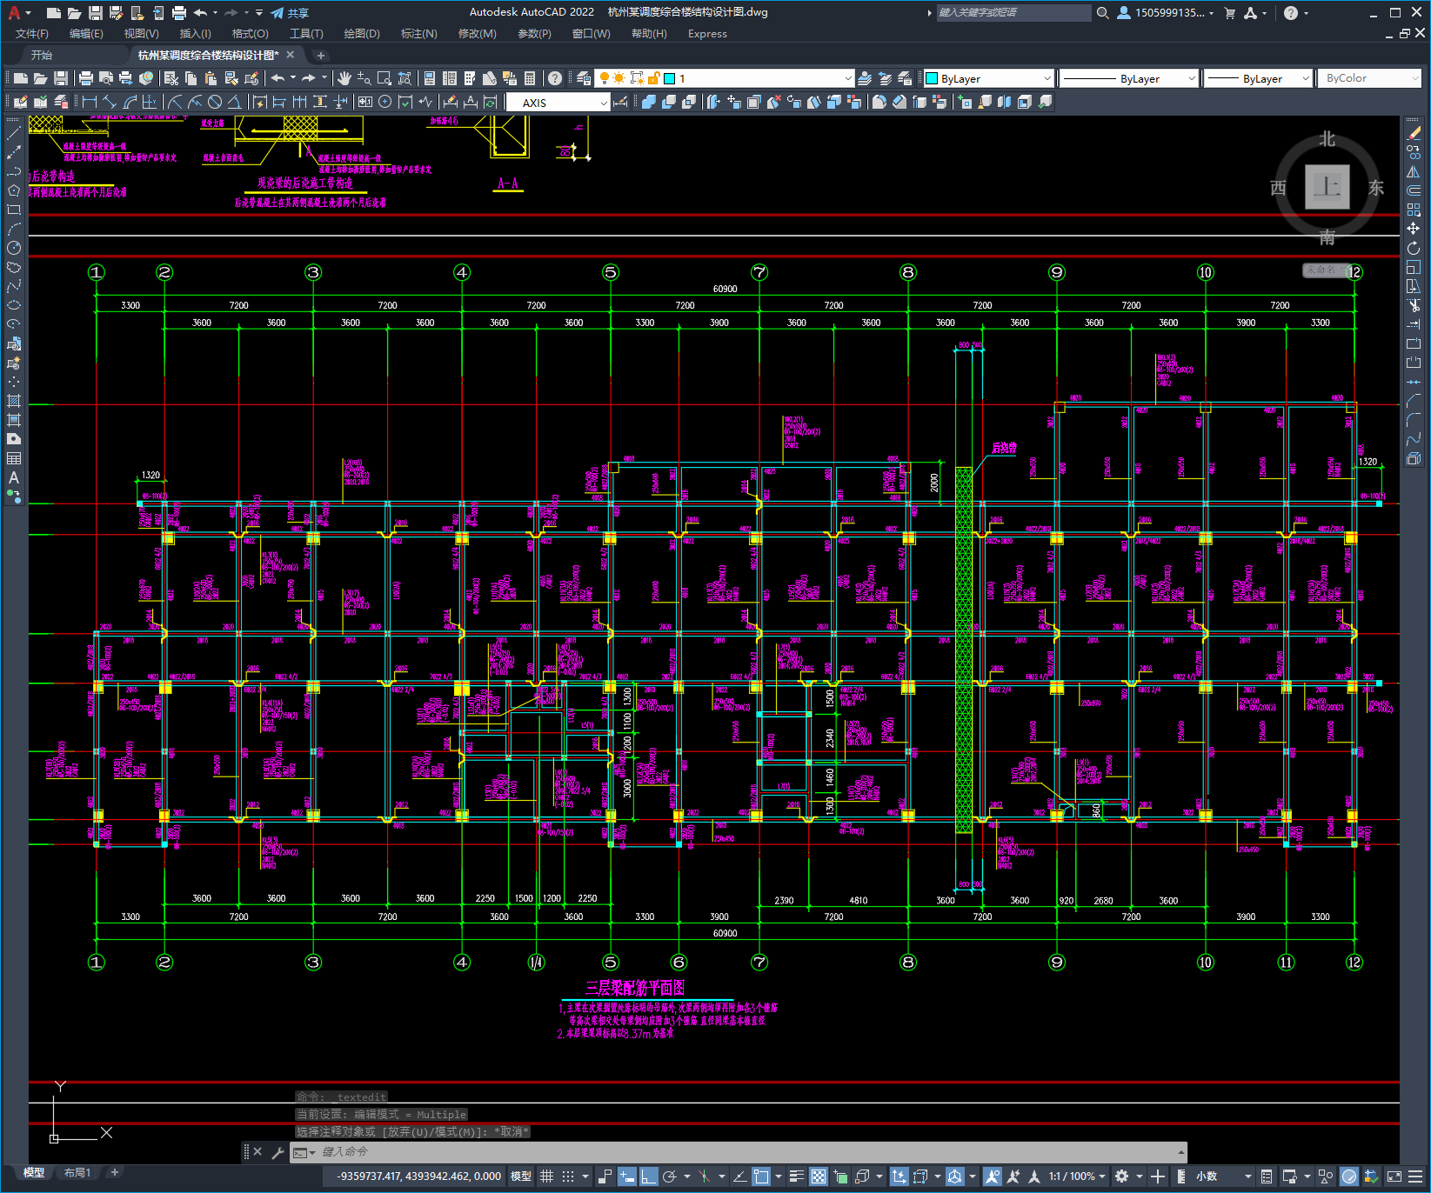Toggle lineweight display in status bar
The width and height of the screenshot is (1431, 1193).
tap(797, 1176)
